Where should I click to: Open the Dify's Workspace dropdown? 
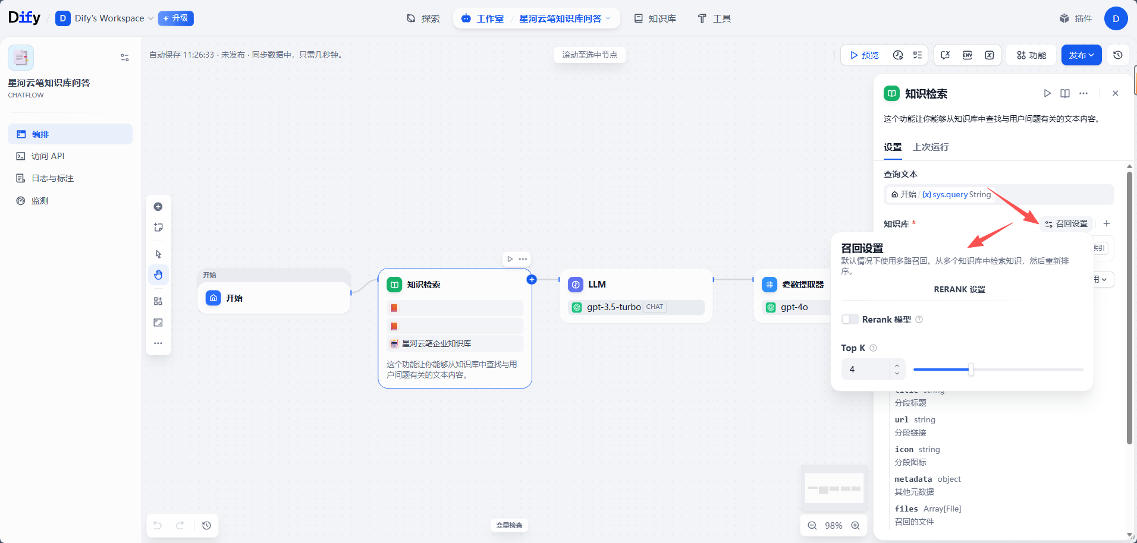105,18
